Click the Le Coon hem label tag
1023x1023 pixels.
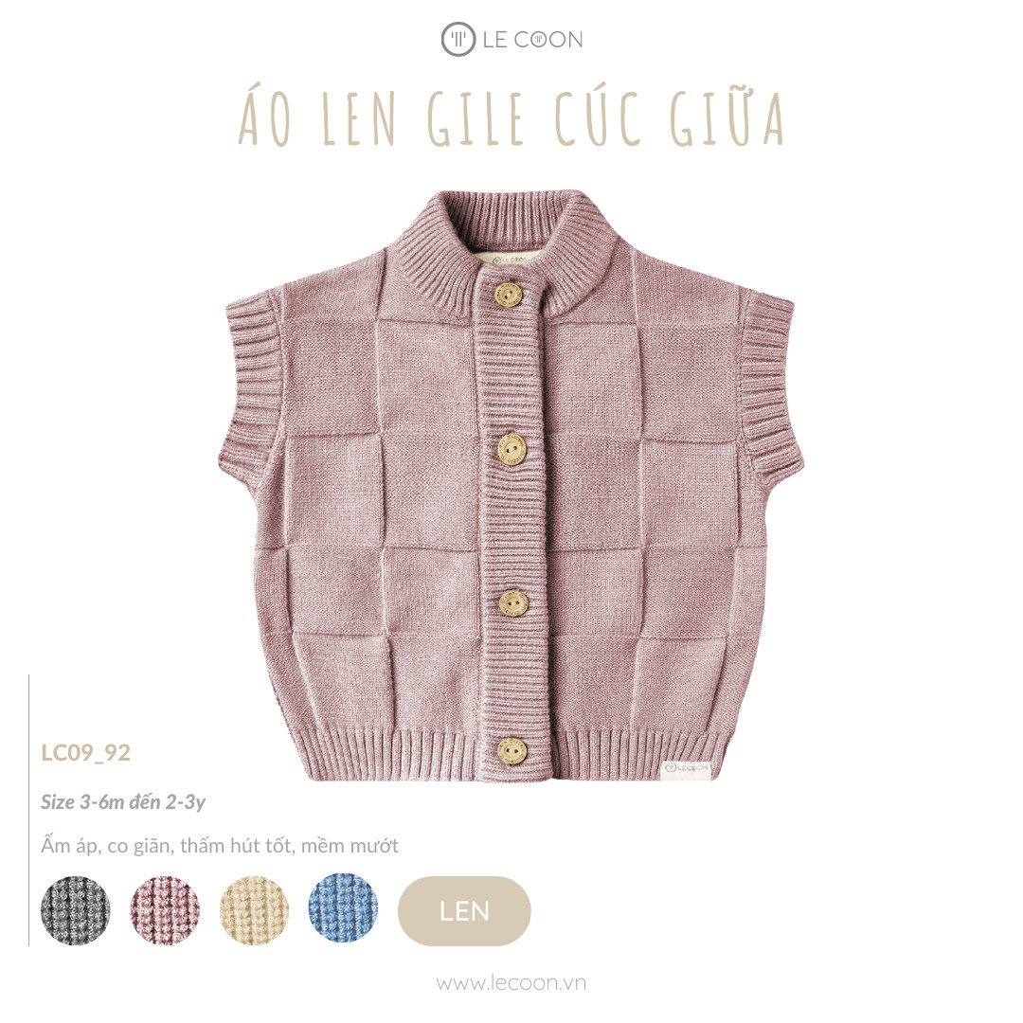click(x=685, y=768)
